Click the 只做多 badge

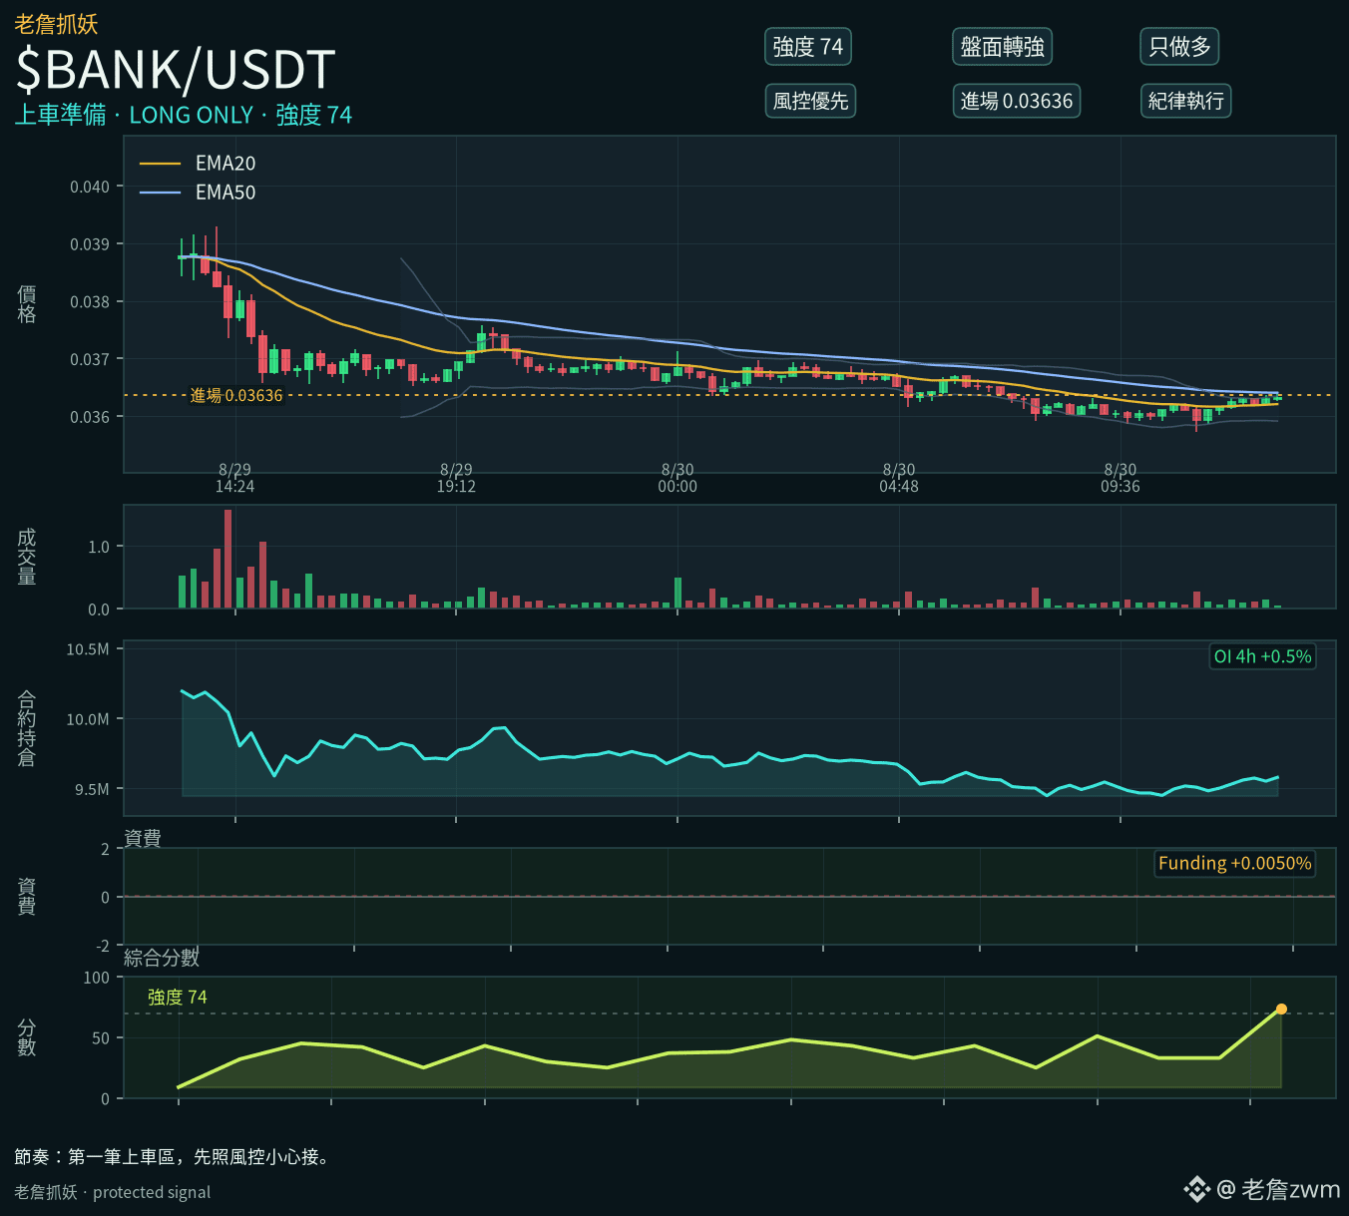(1179, 47)
